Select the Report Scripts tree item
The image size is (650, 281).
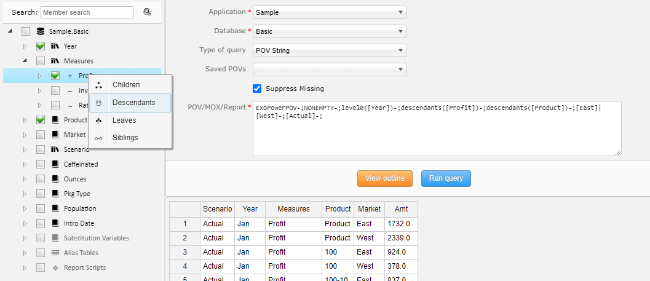click(85, 267)
